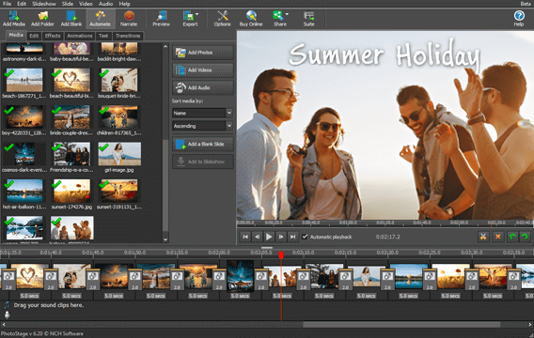Image resolution: width=534 pixels, height=338 pixels.
Task: Switch to the Media tab
Action: [16, 35]
